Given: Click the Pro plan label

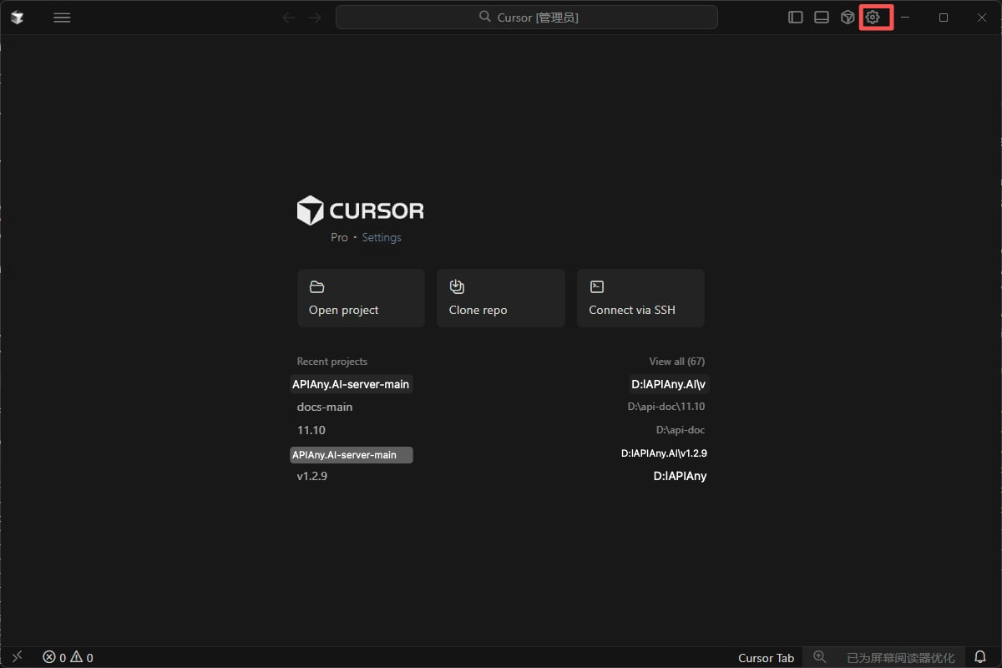Looking at the screenshot, I should pos(339,237).
